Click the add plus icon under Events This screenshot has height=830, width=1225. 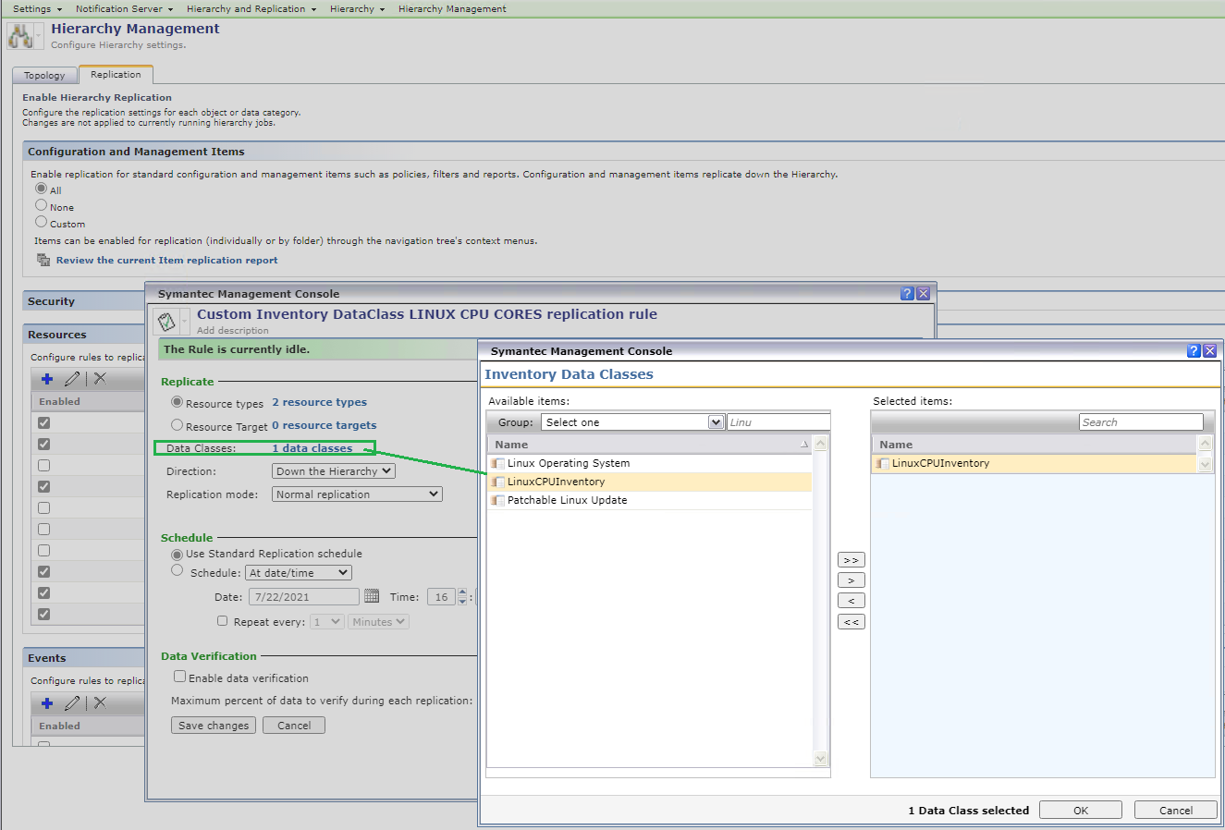tap(45, 702)
